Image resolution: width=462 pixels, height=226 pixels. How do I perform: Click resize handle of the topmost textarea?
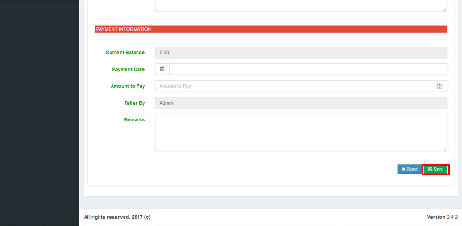tap(445, 9)
